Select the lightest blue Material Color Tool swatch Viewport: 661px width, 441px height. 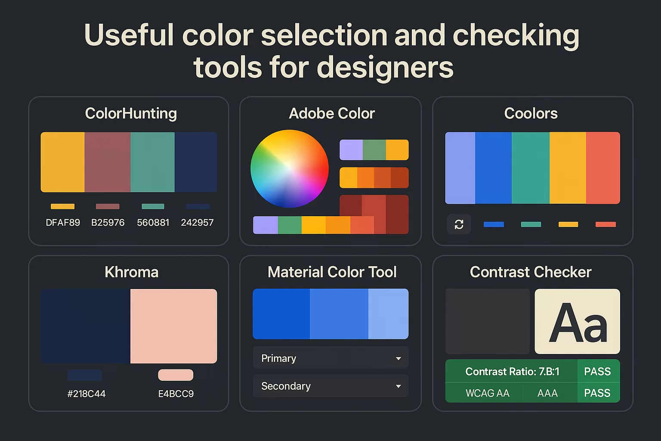[388, 314]
